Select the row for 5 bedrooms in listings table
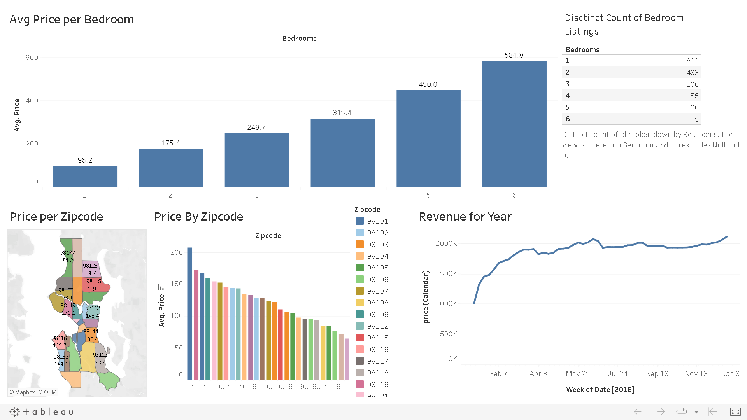747x420 pixels. 630,107
